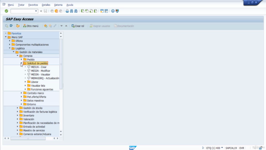This screenshot has width=266, height=150.
Task: Select the ME53N - Visualizar transaction
Action: [x=41, y=75]
